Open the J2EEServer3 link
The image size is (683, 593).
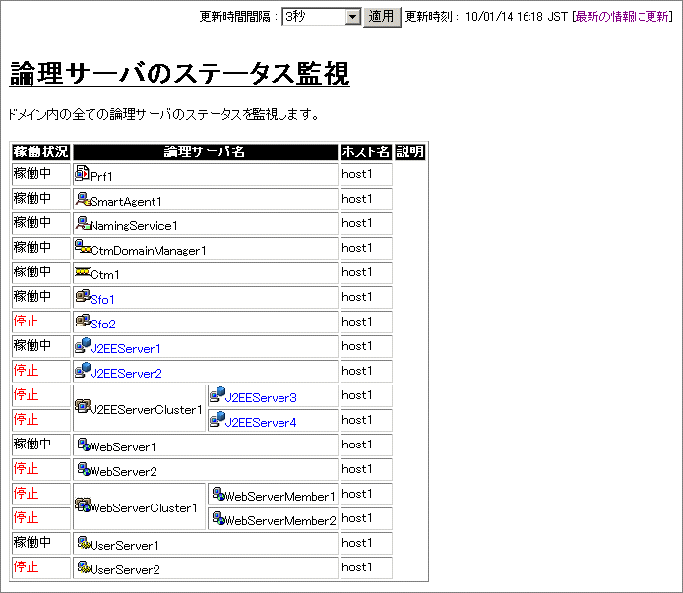click(x=261, y=398)
